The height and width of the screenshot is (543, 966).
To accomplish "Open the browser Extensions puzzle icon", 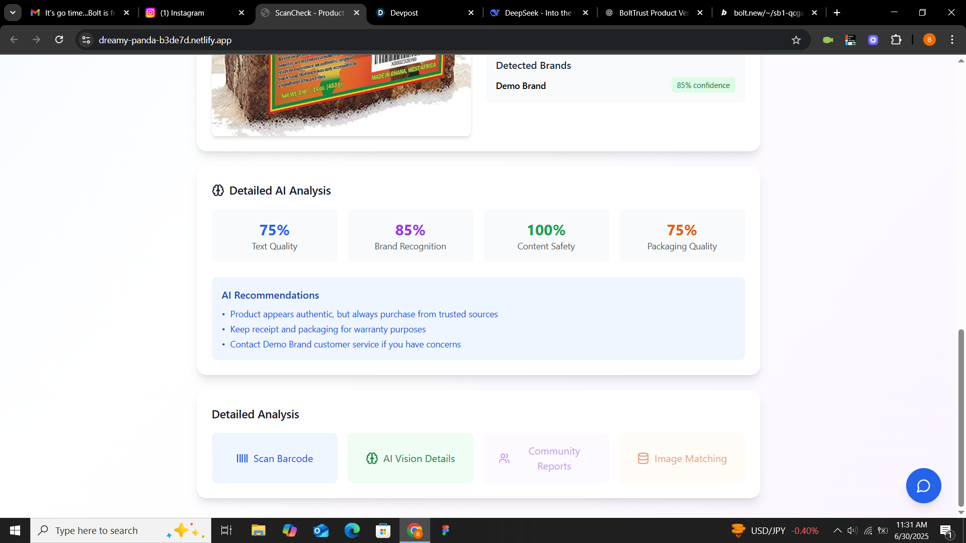I will (896, 40).
